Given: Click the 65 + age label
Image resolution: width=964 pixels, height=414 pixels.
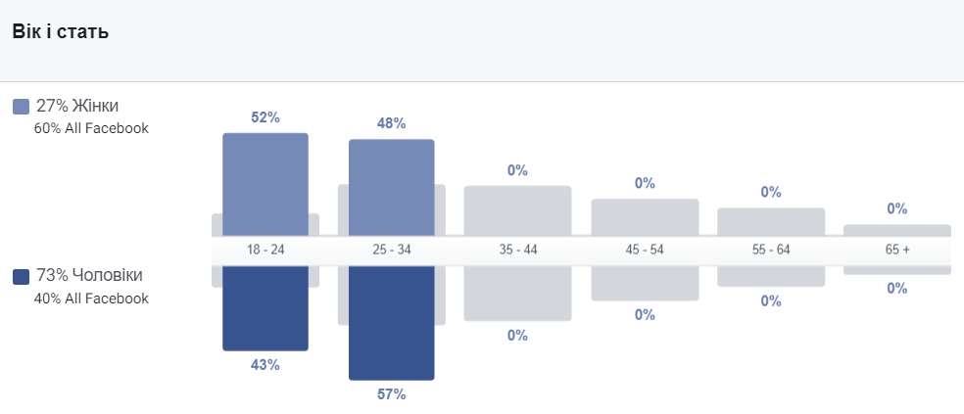Looking at the screenshot, I should click(x=897, y=251).
